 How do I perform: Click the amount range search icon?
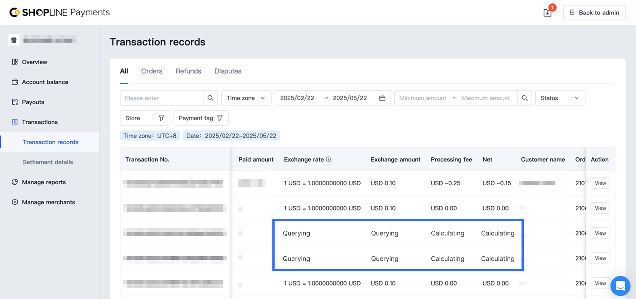click(x=525, y=98)
